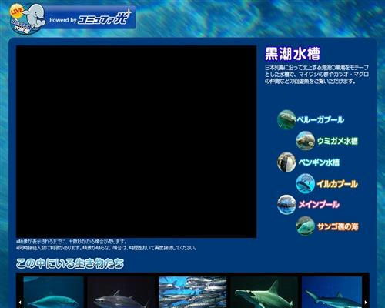Open the ペンギン水槽 camera link
The image size is (385, 308).
coord(319,162)
